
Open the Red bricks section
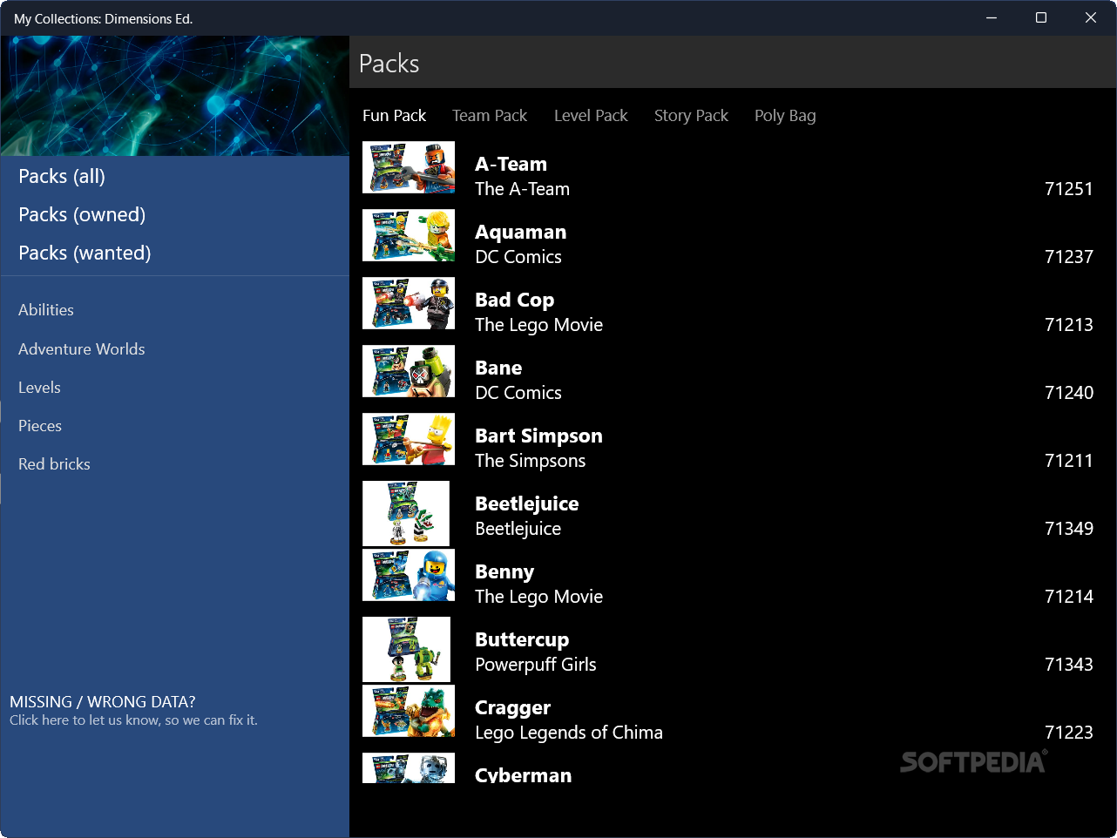(x=54, y=464)
